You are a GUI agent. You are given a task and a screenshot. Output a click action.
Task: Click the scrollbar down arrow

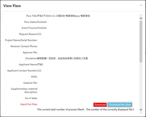(141, 110)
